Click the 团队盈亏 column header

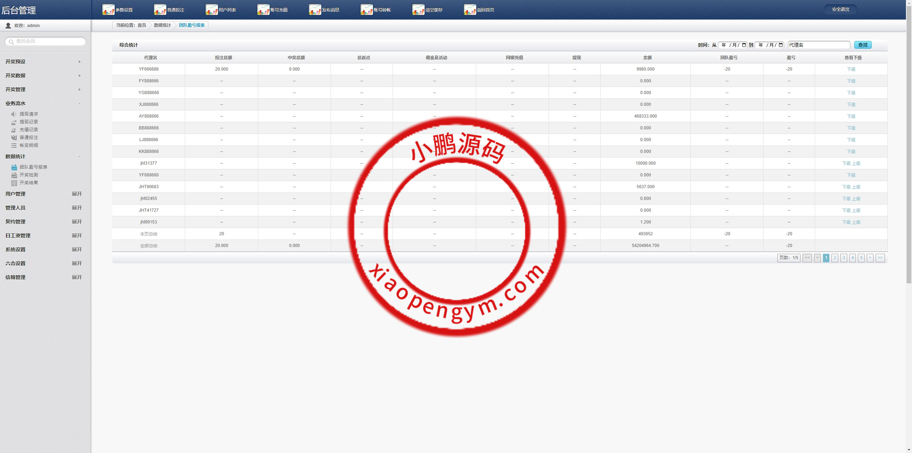pos(729,58)
